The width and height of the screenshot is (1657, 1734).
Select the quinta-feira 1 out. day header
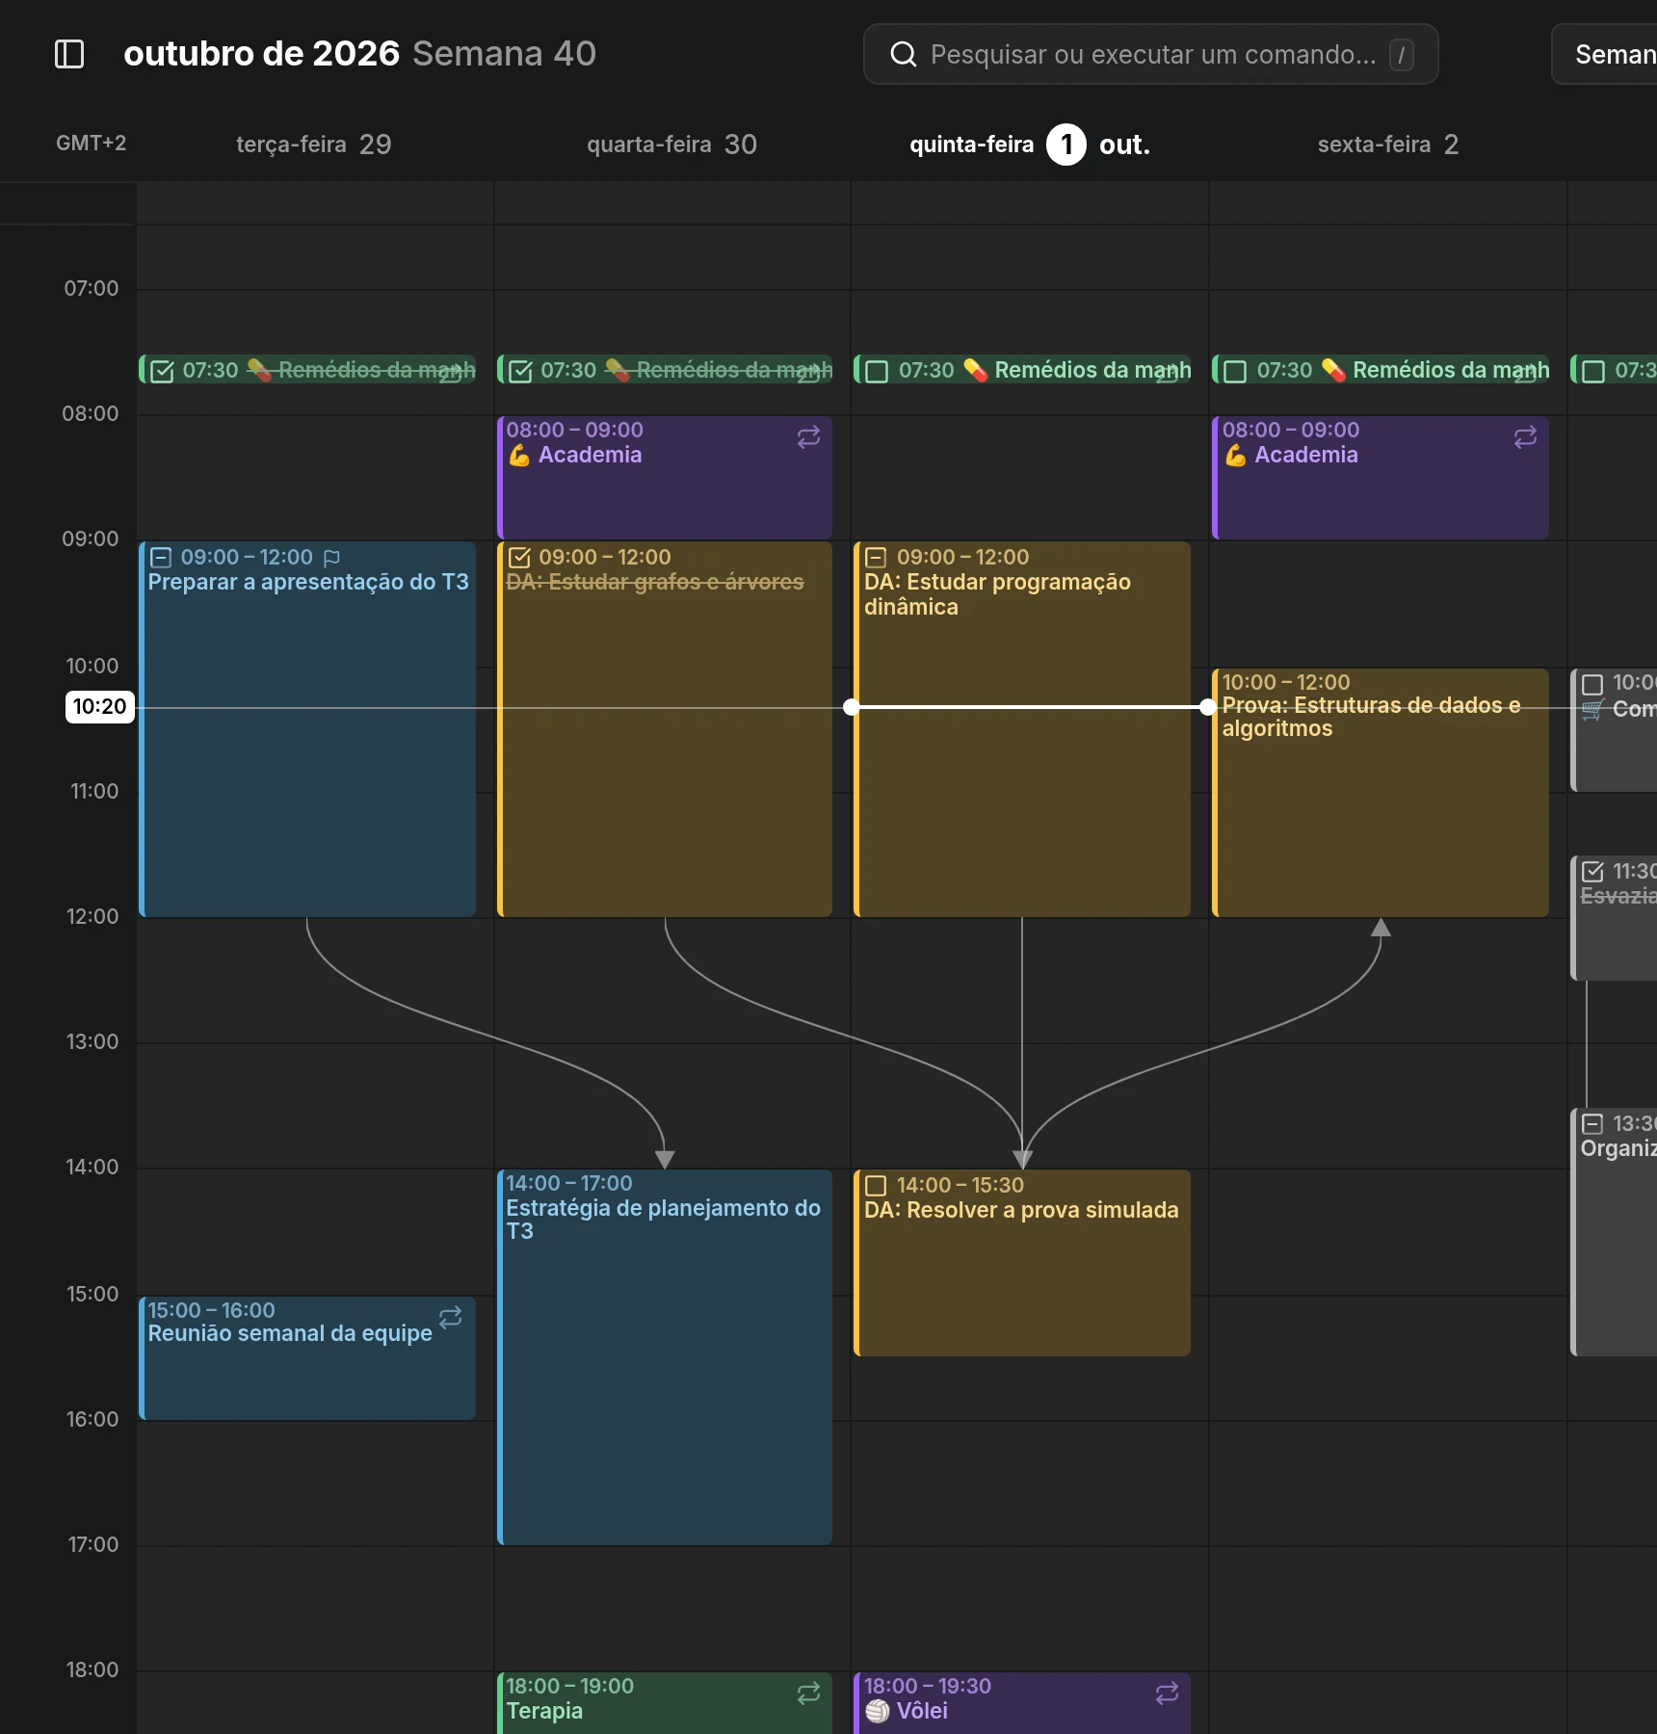(x=1030, y=144)
